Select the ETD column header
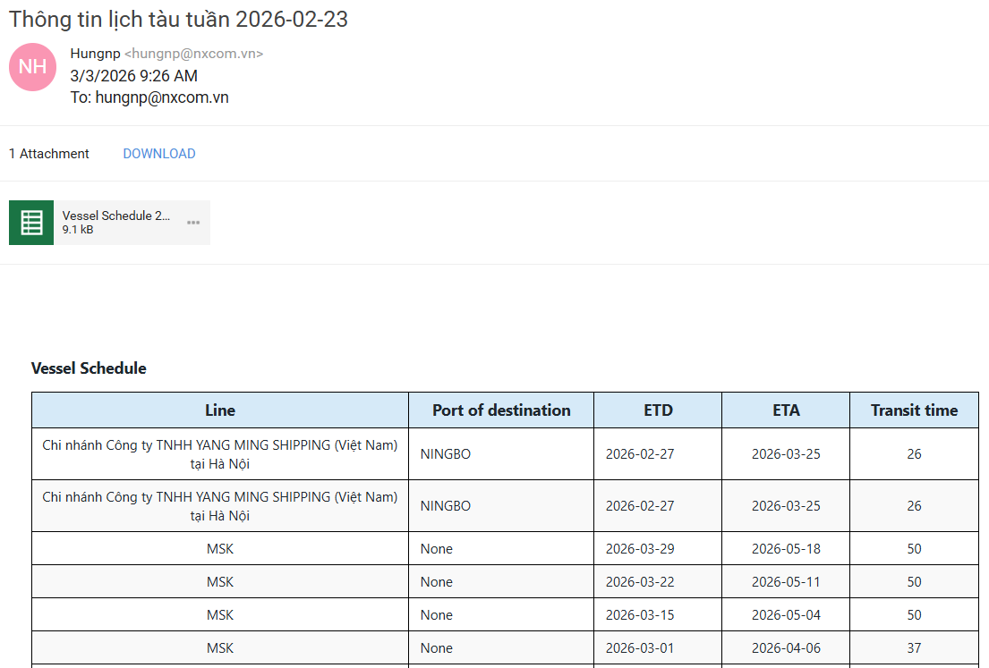The height and width of the screenshot is (668, 989). [x=658, y=410]
